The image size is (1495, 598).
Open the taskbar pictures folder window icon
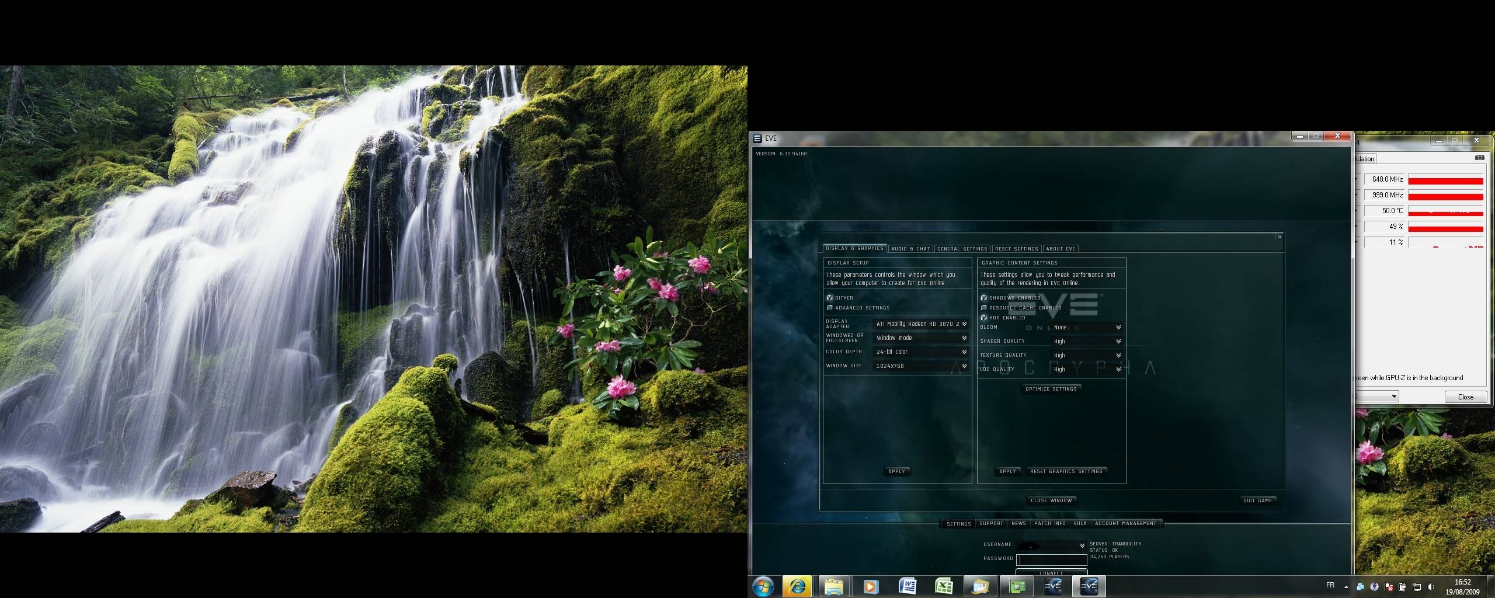980,586
